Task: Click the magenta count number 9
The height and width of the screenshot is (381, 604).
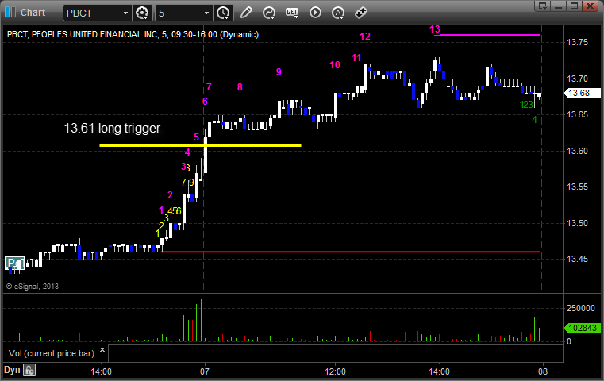Action: (x=279, y=72)
